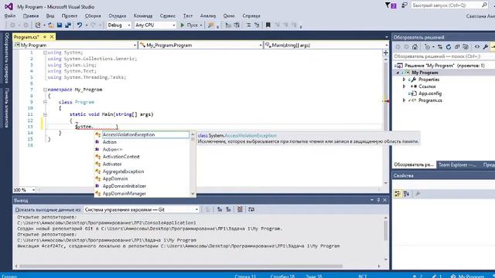
Task: Click the Solution Explorer refresh icon
Action: [449, 47]
